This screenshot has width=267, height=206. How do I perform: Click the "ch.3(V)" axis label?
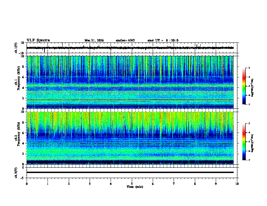pos(16,173)
